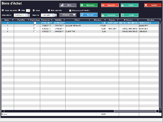Viewport: 163px width, 122px height.
Task: Delete the voucher using the Supprim. button
Action: tap(110, 5)
